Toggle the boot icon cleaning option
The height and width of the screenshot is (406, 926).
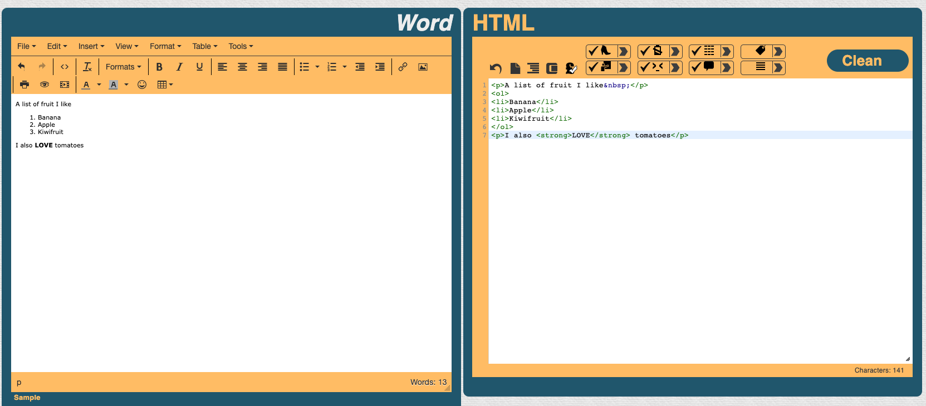click(x=601, y=51)
